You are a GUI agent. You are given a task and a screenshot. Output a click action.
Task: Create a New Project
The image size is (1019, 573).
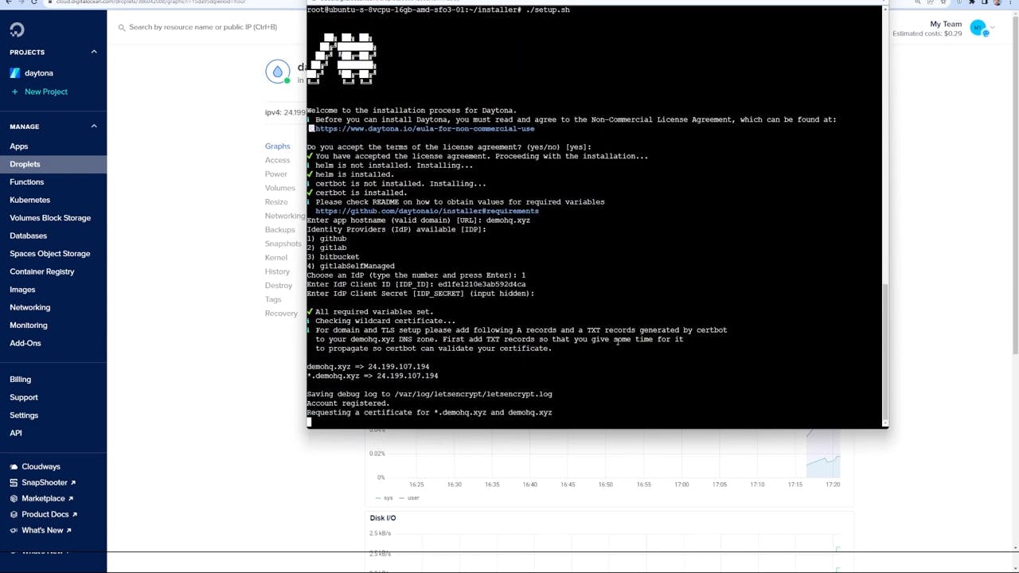click(46, 92)
